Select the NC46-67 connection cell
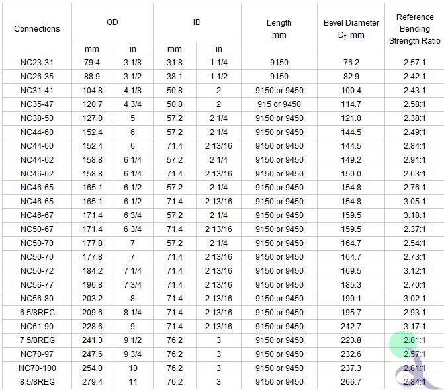Image resolution: width=444 pixels, height=390 pixels. click(37, 215)
